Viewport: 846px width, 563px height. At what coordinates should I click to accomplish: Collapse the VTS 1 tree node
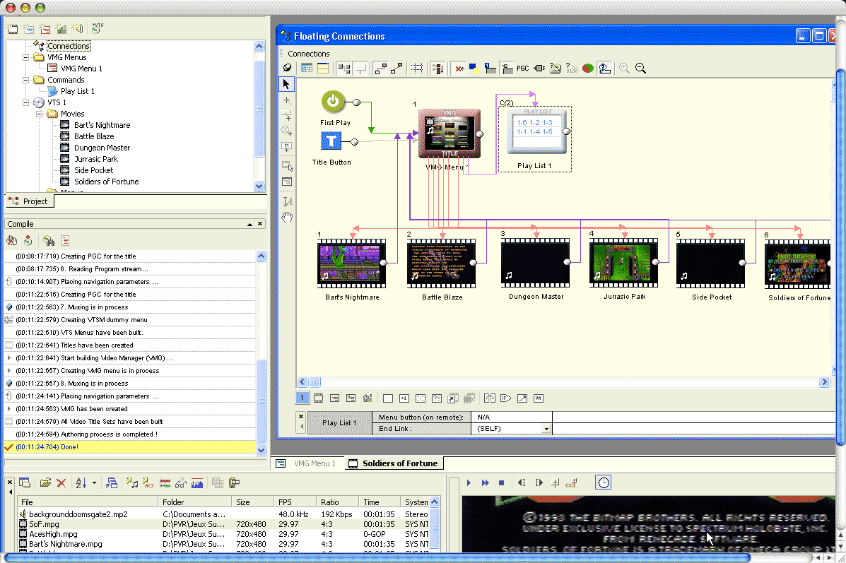tap(25, 102)
